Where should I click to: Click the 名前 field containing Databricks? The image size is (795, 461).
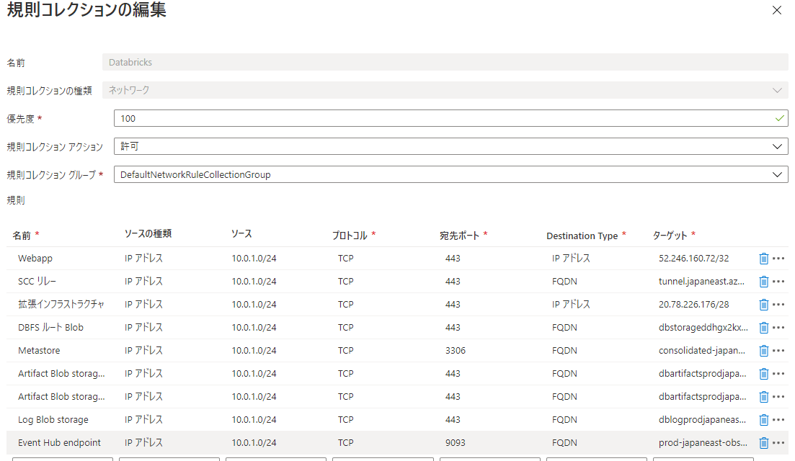tap(445, 63)
